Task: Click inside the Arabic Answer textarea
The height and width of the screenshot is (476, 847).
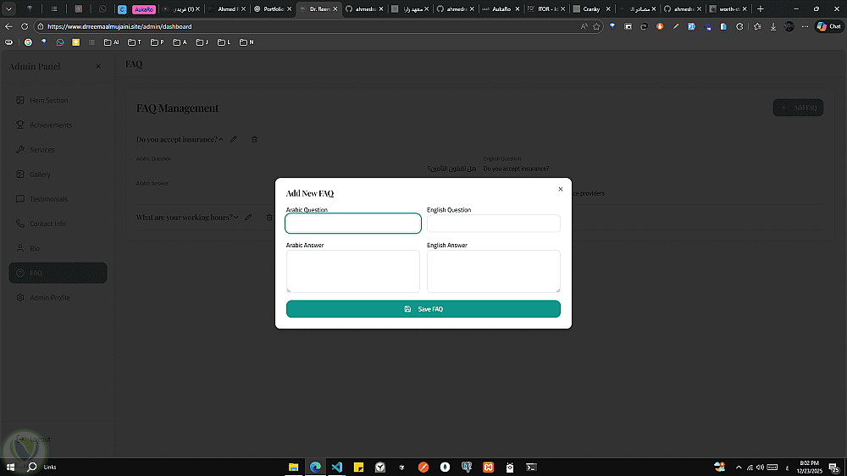Action: (x=352, y=271)
